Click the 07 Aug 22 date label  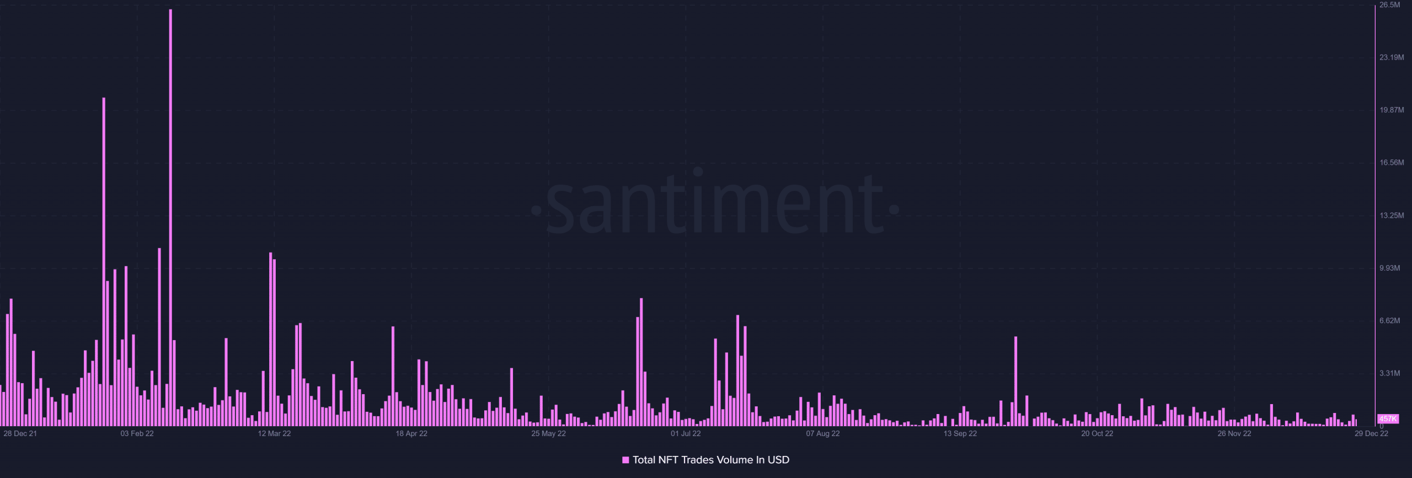tap(823, 434)
